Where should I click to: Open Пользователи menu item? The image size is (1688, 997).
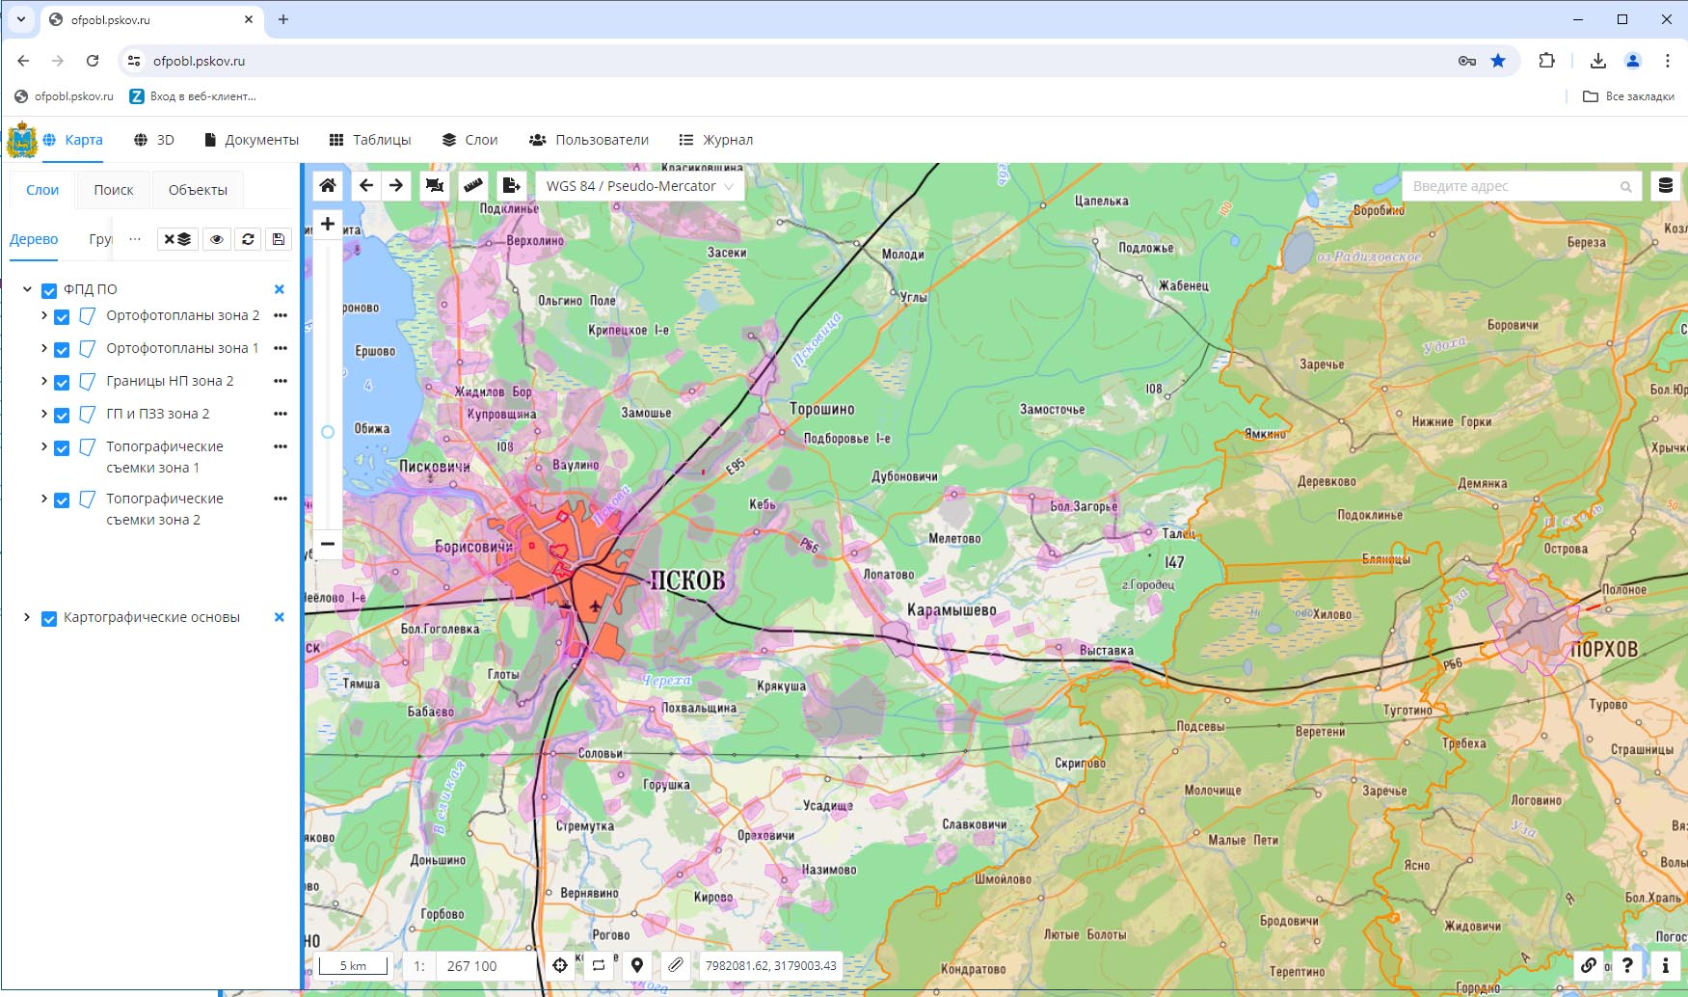(589, 140)
